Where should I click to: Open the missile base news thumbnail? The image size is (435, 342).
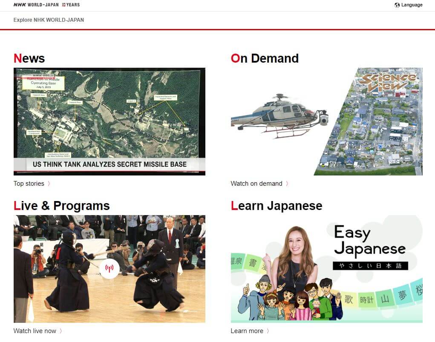coord(109,121)
